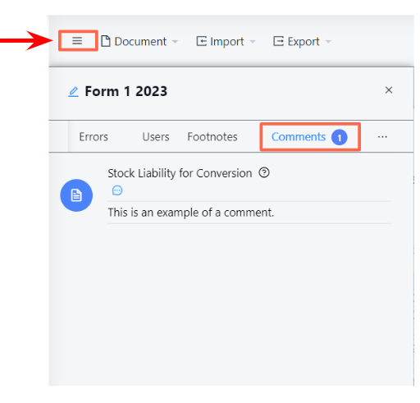Expand the Export dropdown arrow
Image resolution: width=420 pixels, height=403 pixels.
pyautogui.click(x=328, y=42)
